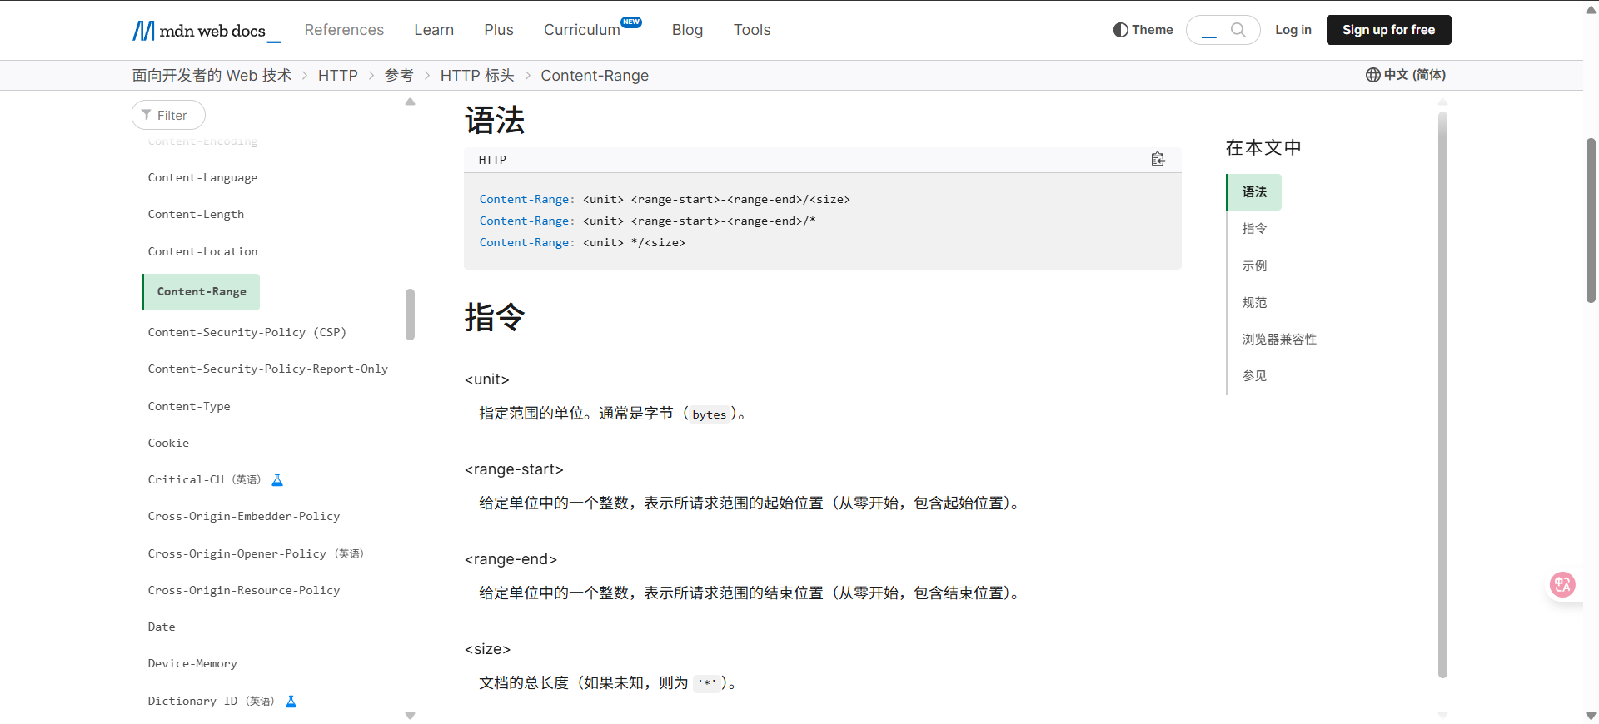Copy the HTTP syntax code block
Screen dimensions: 1599x724
[1158, 159]
